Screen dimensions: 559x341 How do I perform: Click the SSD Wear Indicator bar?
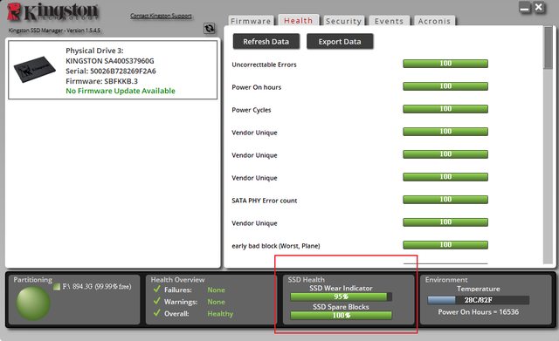342,297
